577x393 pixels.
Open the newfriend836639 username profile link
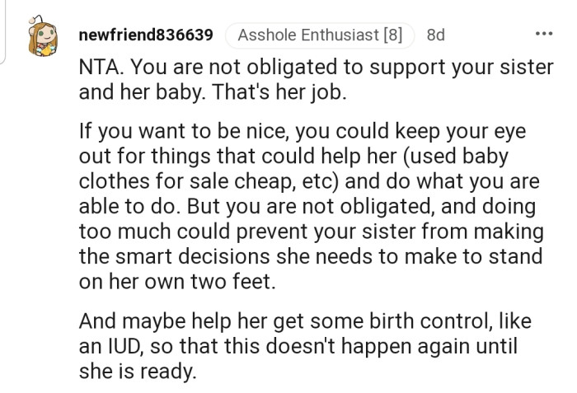[x=147, y=35]
